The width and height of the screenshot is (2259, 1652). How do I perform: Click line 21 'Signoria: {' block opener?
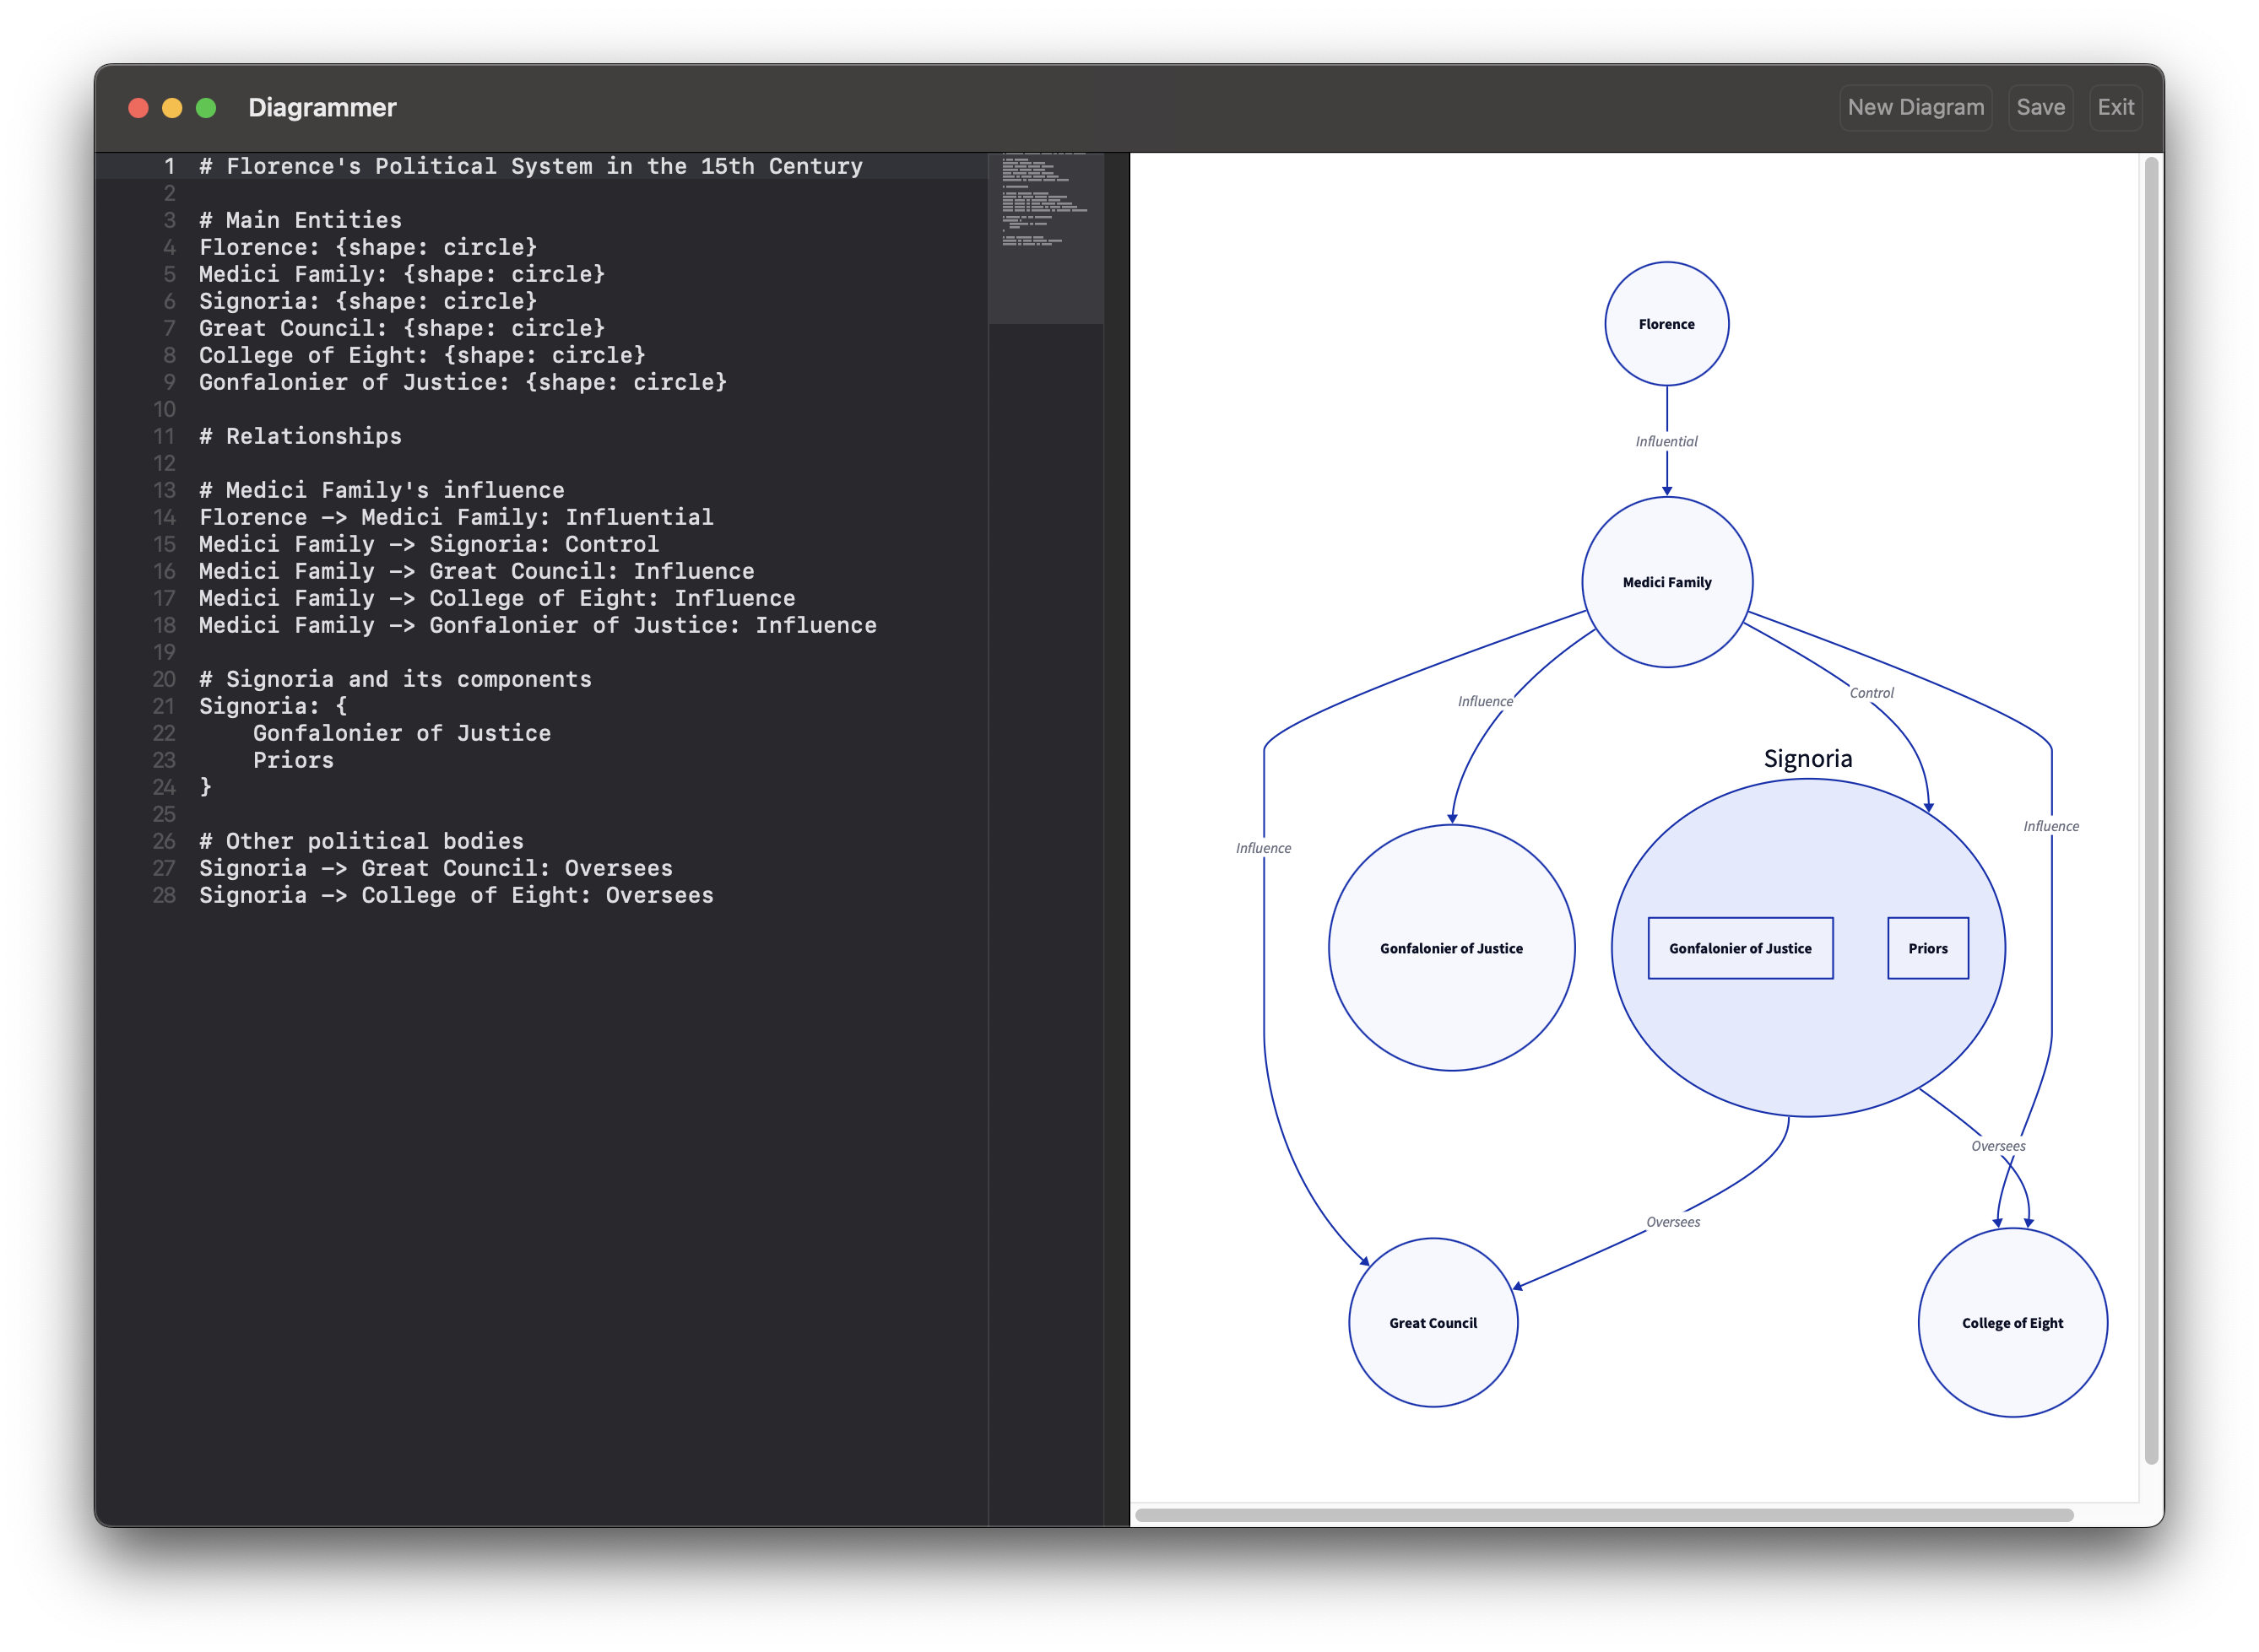tap(274, 706)
